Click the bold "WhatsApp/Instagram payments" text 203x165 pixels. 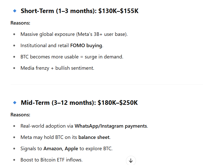[x=111, y=126]
